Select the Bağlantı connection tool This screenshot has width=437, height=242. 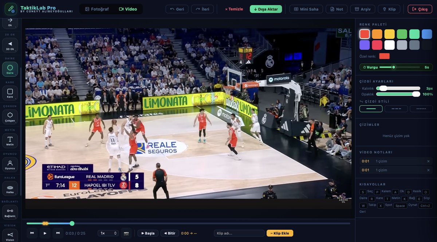(10, 212)
